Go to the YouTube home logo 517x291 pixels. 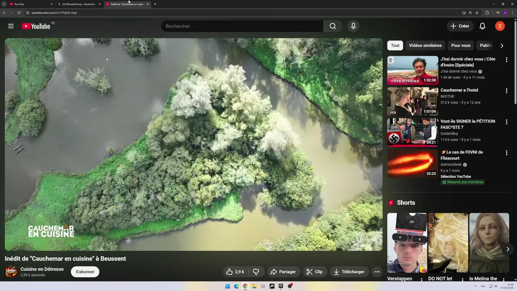click(x=36, y=26)
